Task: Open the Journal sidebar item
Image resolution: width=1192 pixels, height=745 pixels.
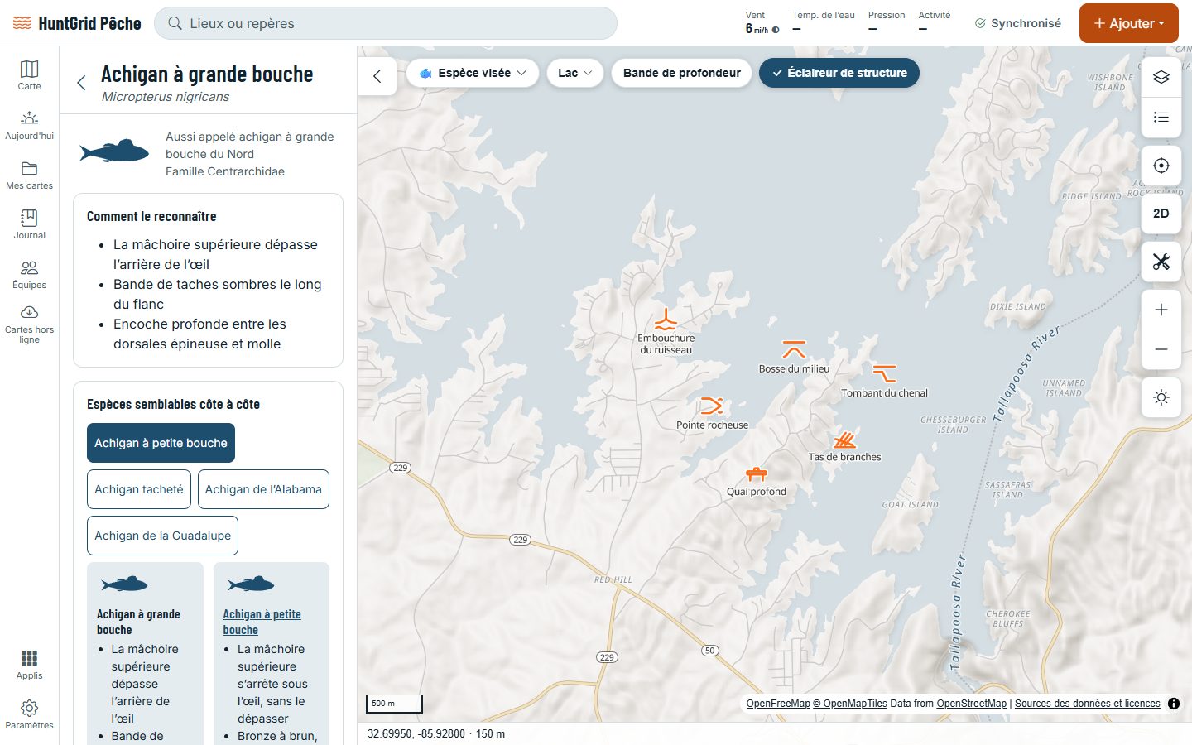Action: (29, 223)
